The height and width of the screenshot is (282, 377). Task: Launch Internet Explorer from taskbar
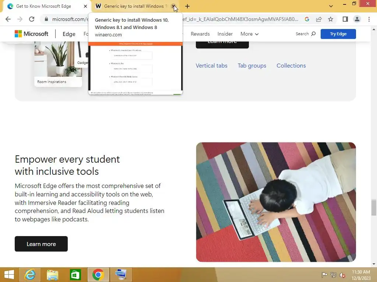point(30,275)
